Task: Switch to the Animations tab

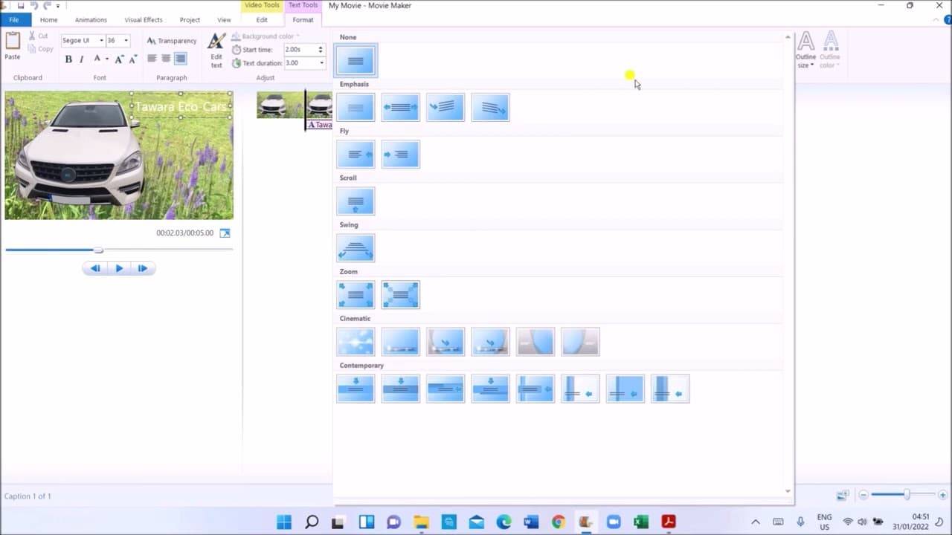Action: point(91,20)
